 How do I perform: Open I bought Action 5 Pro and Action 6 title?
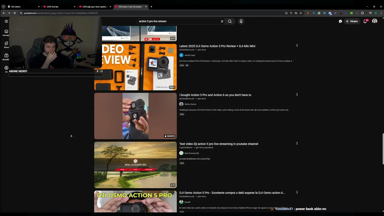pos(215,95)
